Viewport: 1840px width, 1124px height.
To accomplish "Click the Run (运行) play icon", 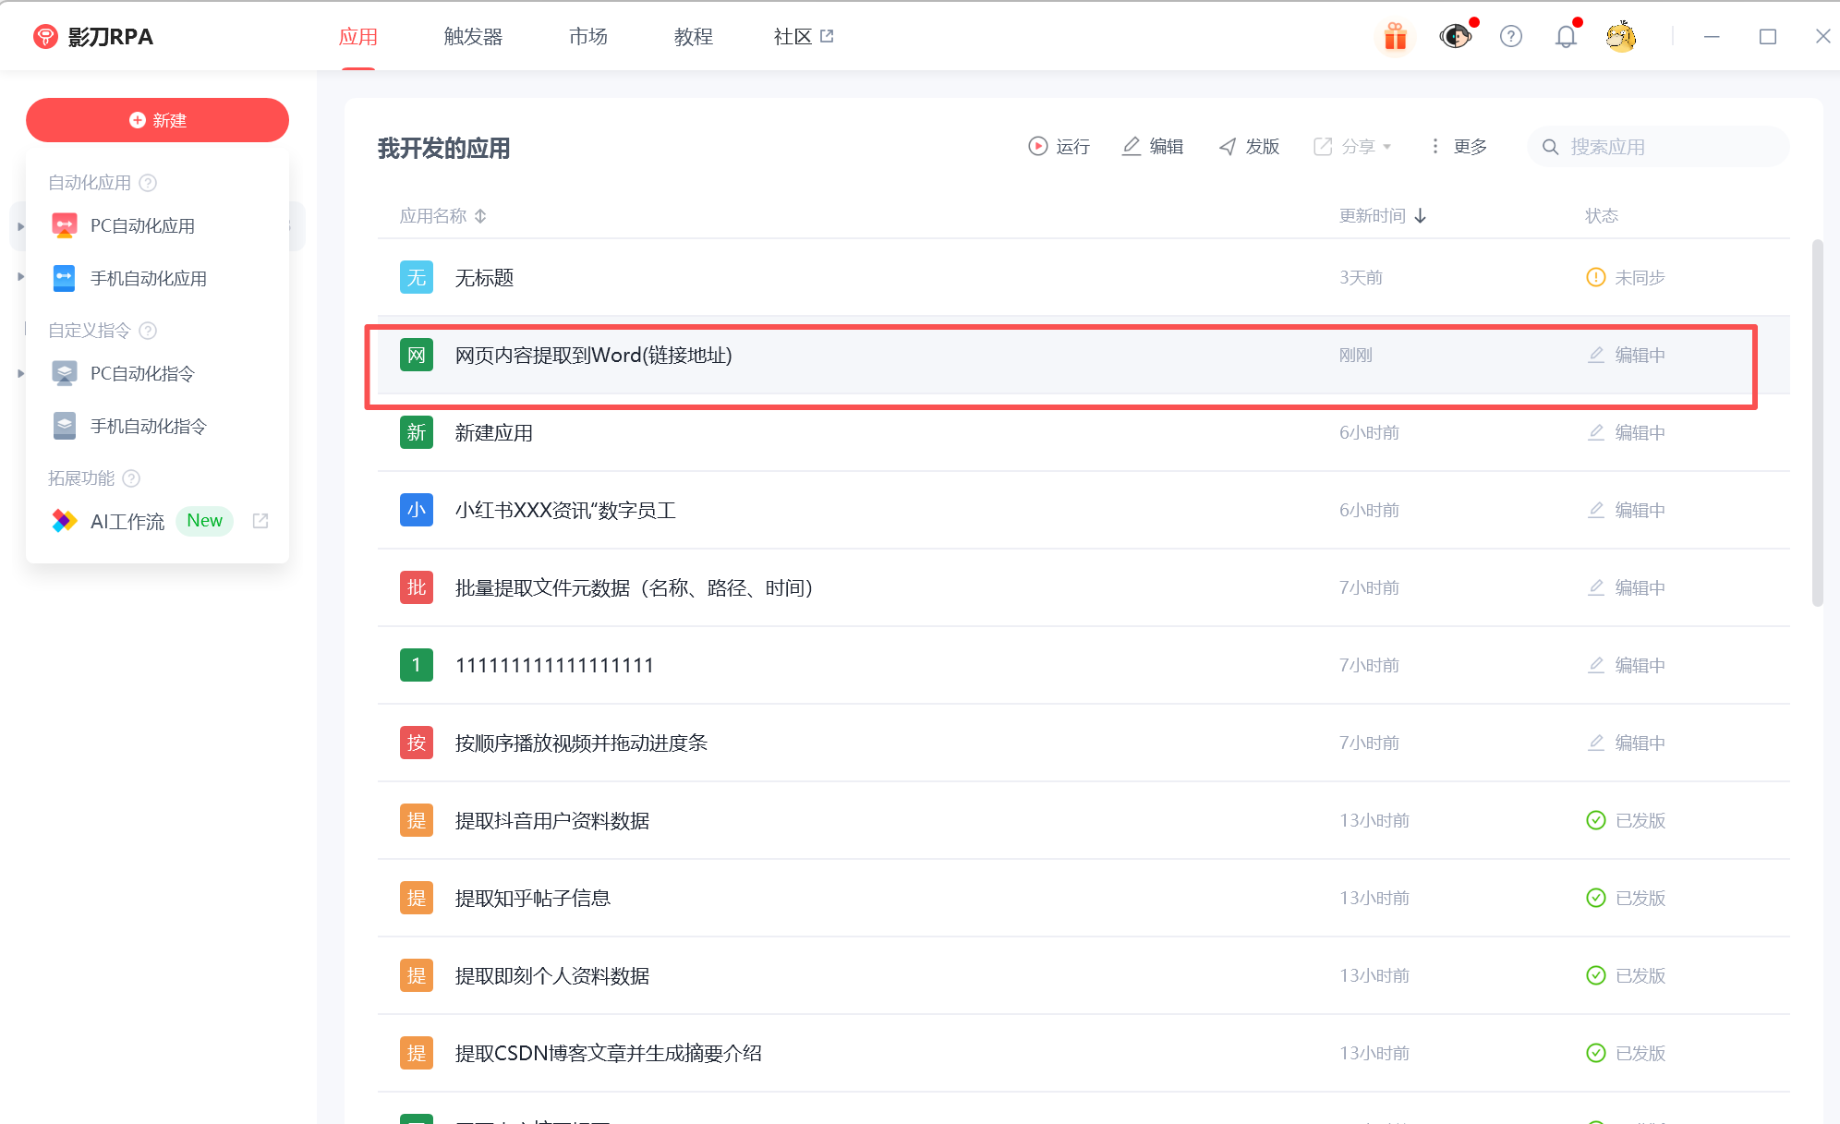I will tap(1038, 147).
